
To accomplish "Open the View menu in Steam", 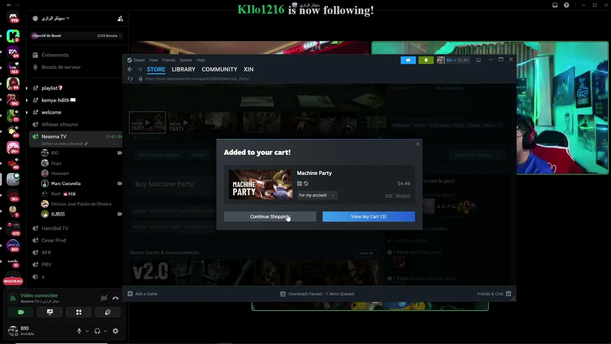I will 153,60.
